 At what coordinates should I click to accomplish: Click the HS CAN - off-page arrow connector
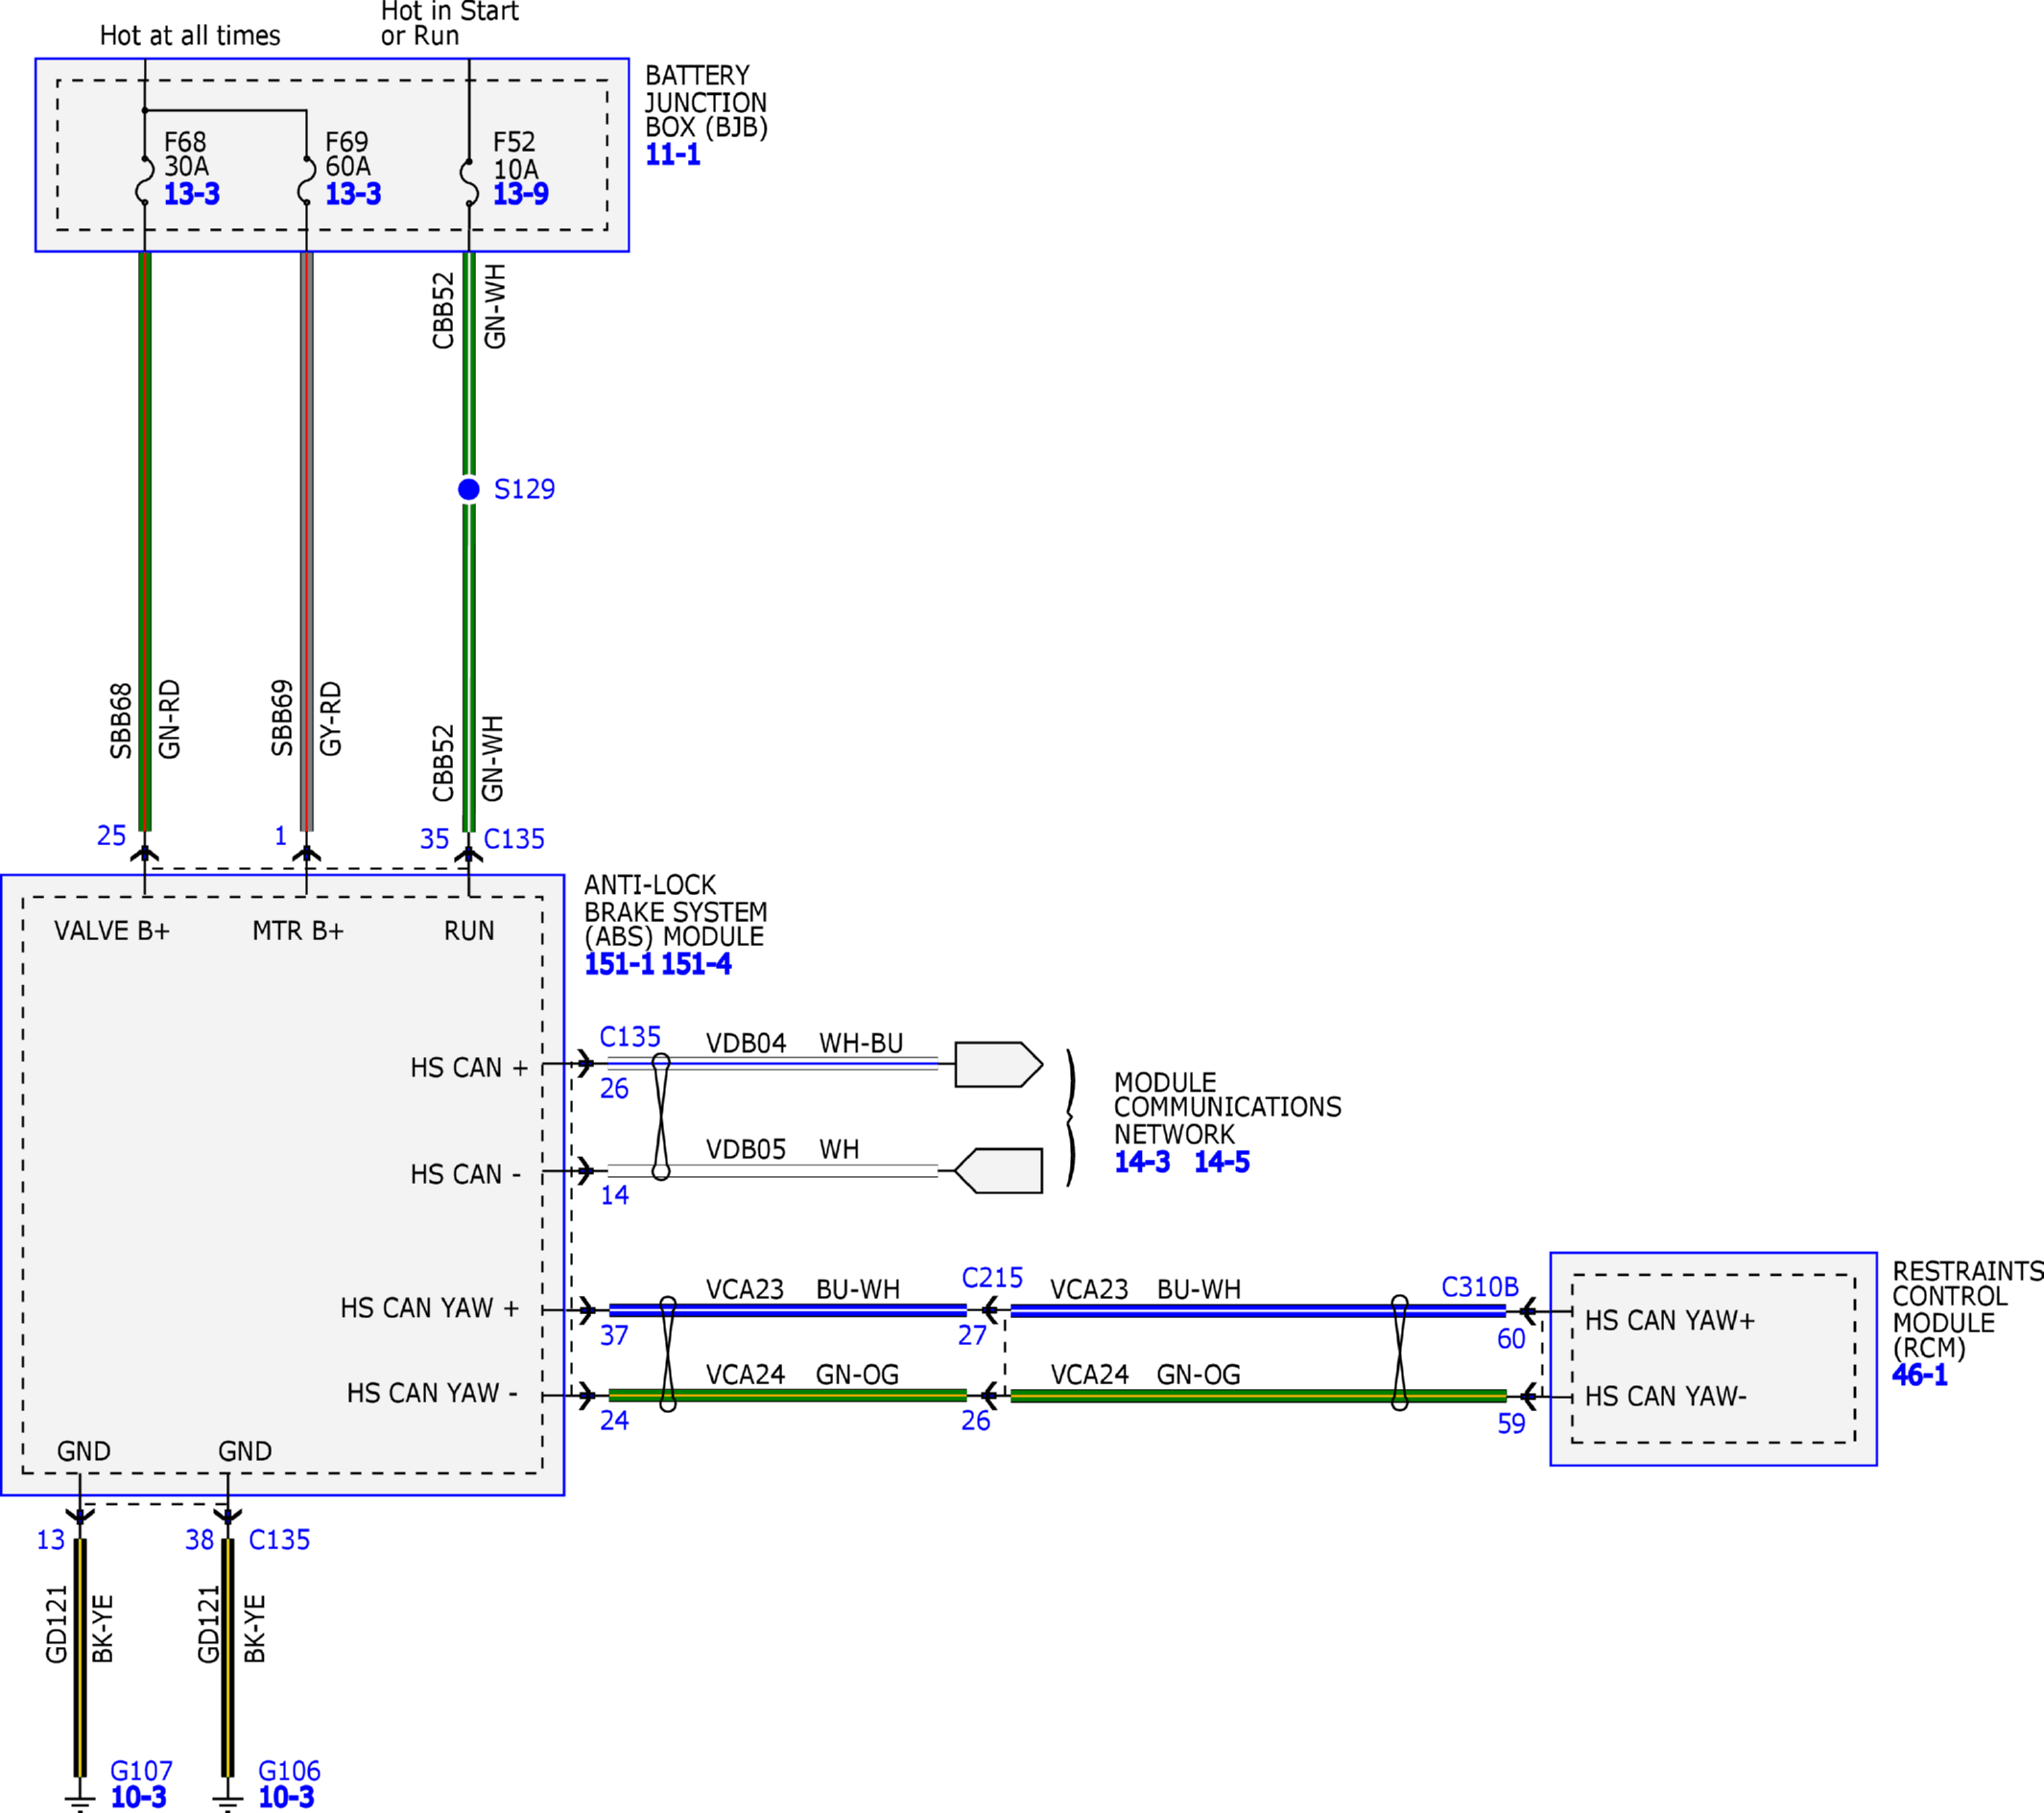point(998,1170)
